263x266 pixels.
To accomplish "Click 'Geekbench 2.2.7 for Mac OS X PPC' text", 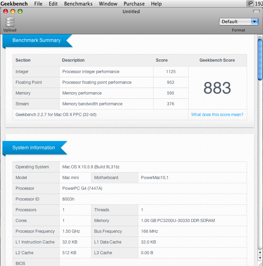I will (56, 115).
